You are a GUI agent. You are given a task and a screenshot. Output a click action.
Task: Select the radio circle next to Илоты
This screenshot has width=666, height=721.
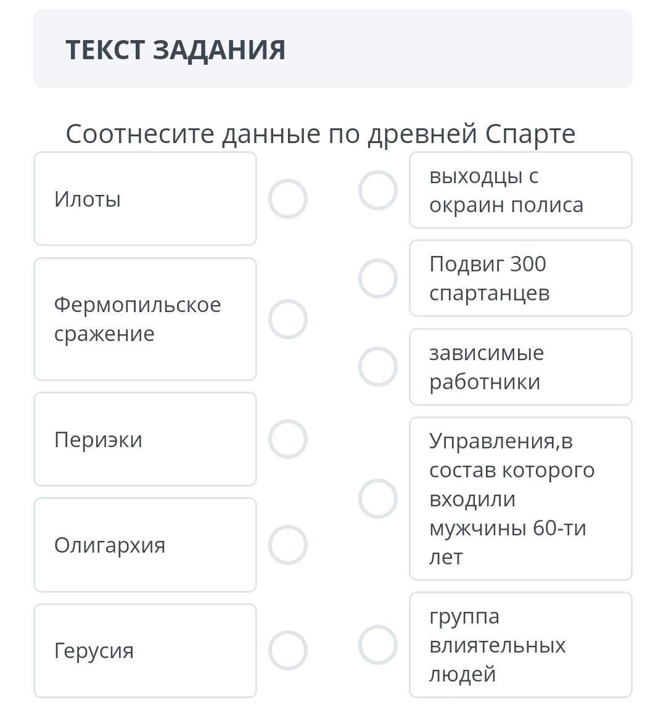[288, 199]
